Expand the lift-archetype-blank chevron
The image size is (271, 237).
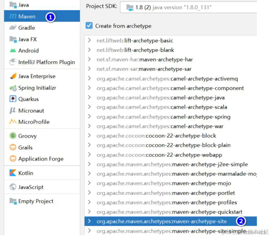89,50
